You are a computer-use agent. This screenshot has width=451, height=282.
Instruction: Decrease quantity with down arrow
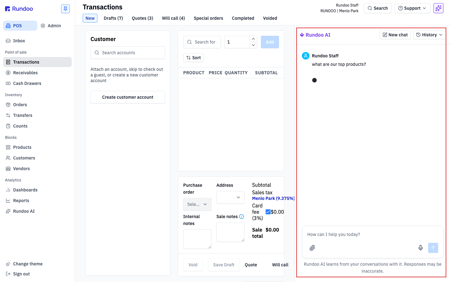tap(253, 45)
